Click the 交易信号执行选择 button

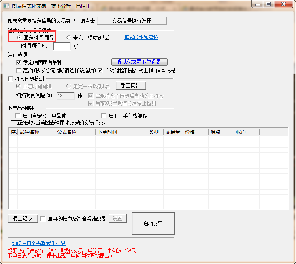132,21
